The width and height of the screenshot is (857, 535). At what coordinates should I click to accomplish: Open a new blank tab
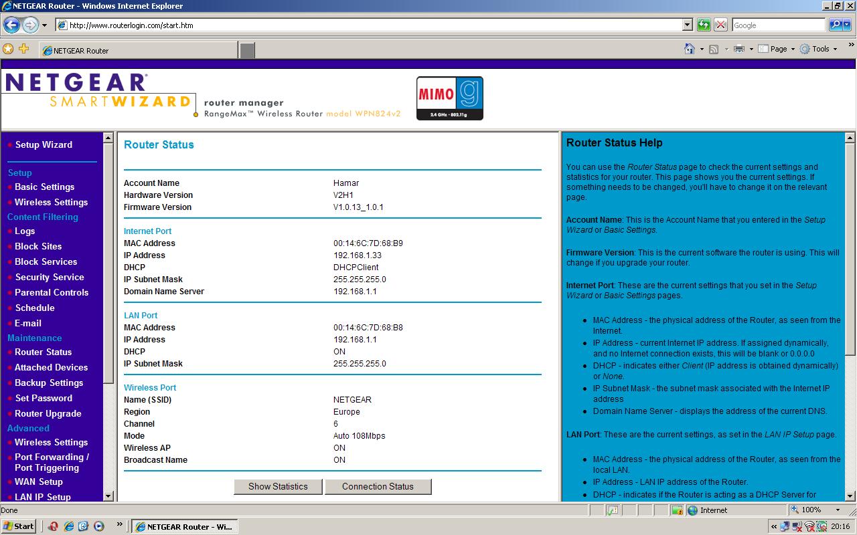pos(248,50)
